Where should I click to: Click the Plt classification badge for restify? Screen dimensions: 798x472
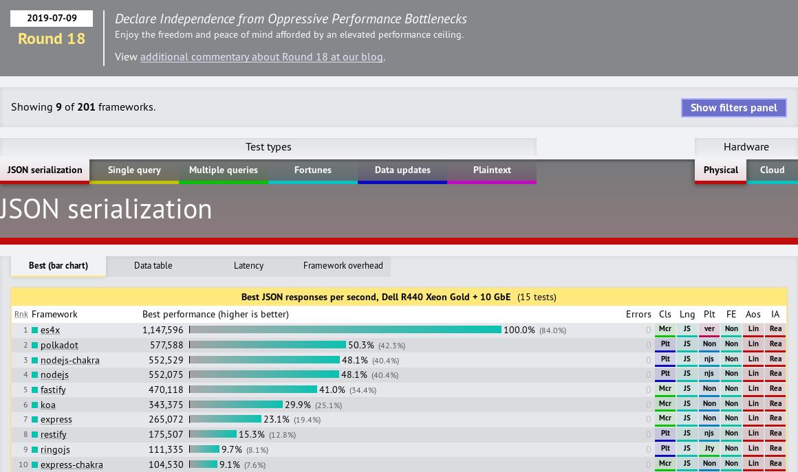pos(665,434)
